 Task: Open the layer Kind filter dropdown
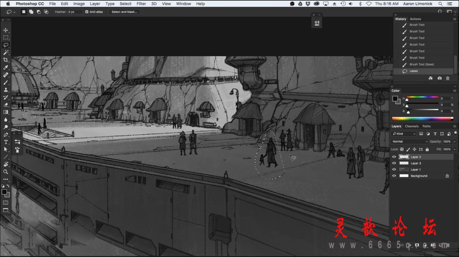pyautogui.click(x=404, y=134)
